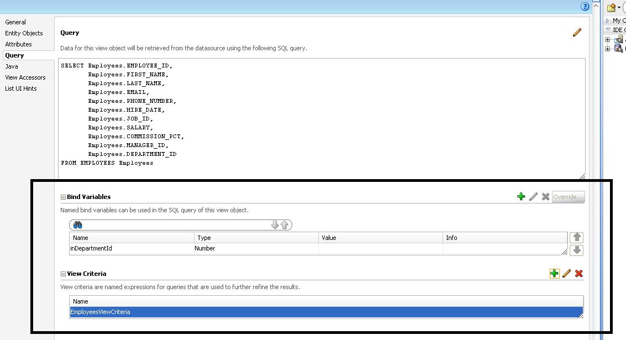Delete the selected bind variable with red X

tap(545, 196)
